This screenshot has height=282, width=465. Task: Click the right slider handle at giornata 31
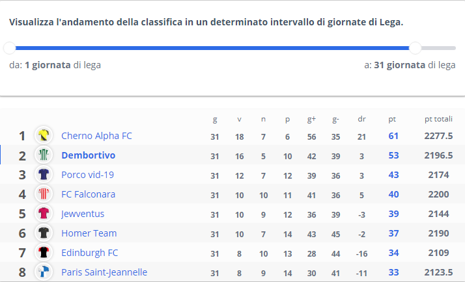pos(416,48)
